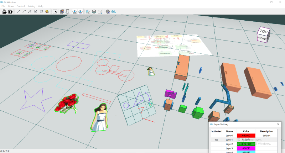Screen dimensions: 285x153
Task: Open the Control menu
Action: (x=21, y=6)
